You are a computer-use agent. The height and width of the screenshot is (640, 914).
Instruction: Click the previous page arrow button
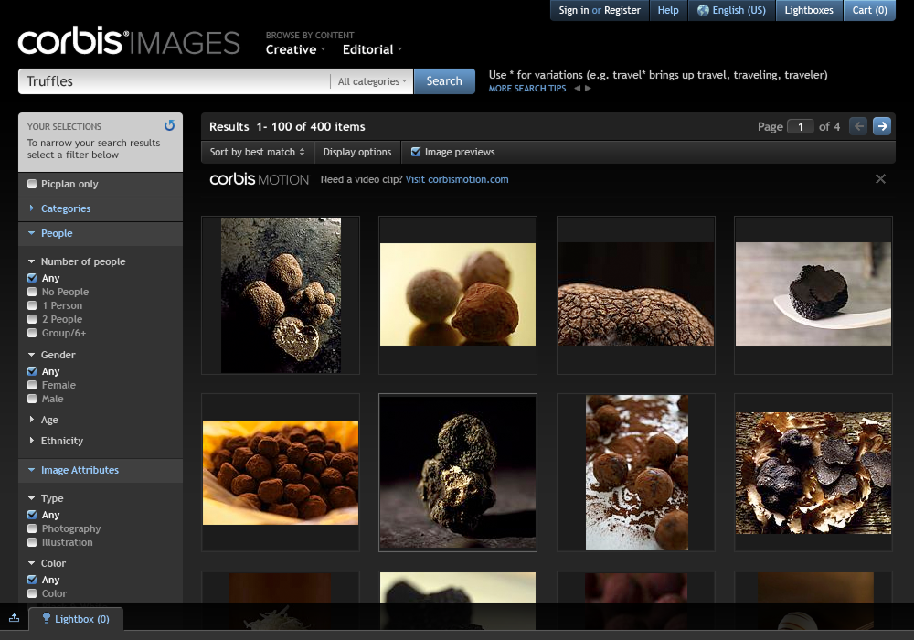coord(858,126)
